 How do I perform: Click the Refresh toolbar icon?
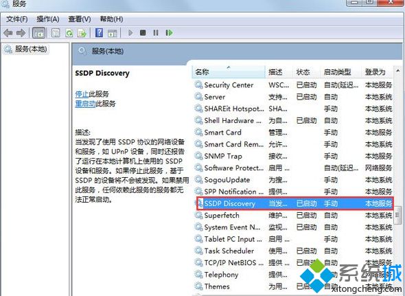[x=69, y=33]
